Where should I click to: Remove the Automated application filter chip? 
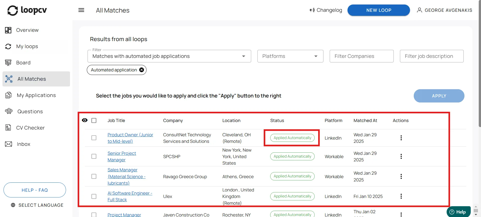142,70
